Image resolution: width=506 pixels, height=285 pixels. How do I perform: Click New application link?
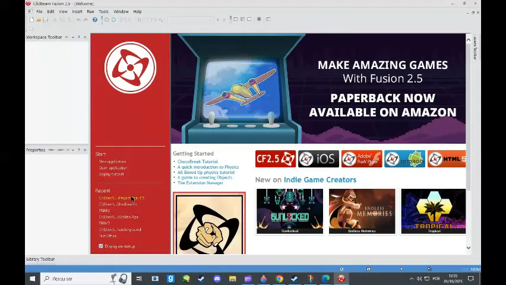pos(112,161)
